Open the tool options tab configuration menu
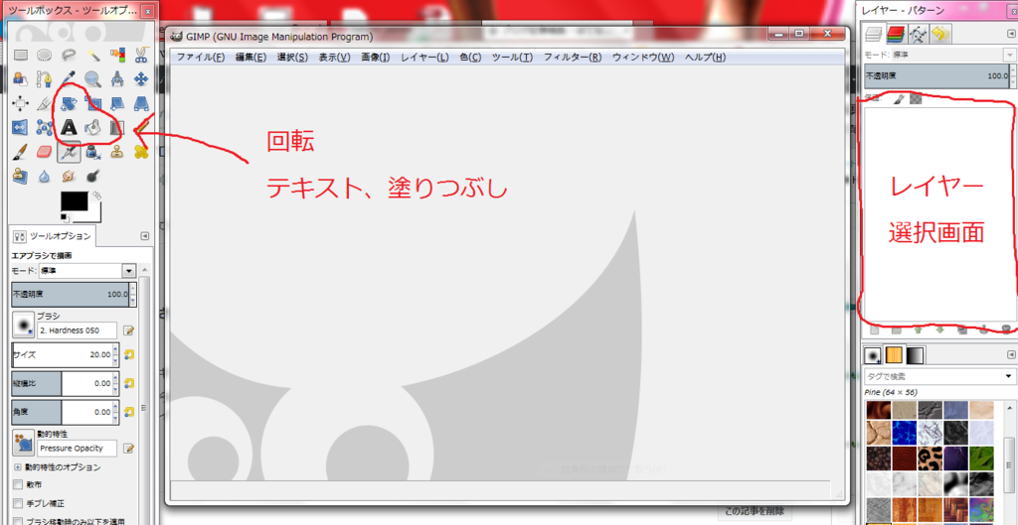Viewport: 1018px width, 525px height. [x=144, y=236]
